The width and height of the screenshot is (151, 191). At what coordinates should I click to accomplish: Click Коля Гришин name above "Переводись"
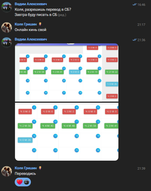pos(26,168)
